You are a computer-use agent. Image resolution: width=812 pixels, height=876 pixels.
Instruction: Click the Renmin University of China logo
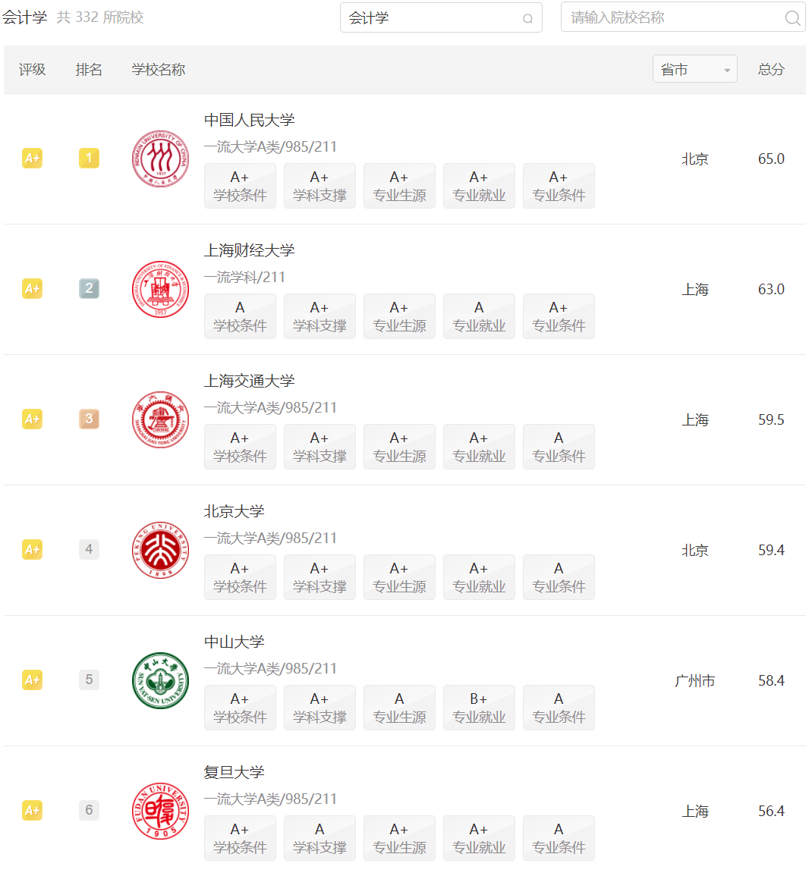click(x=160, y=159)
